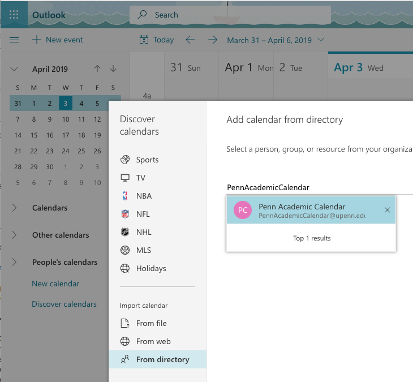Screen dimensions: 413x382
Task: Click the NHL logo icon
Action: [125, 232]
